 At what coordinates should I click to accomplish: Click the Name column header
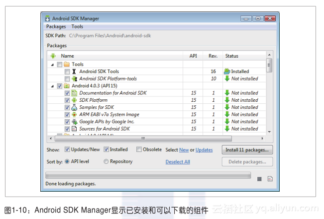point(115,56)
